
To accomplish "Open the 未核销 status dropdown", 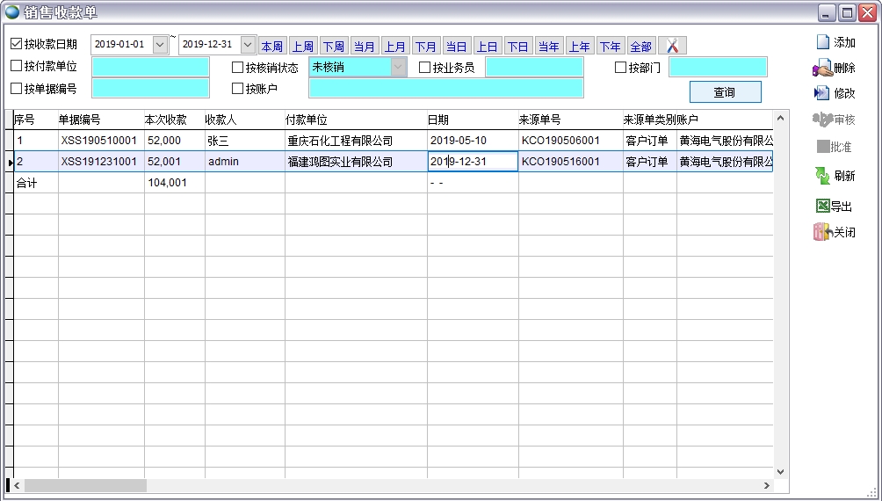I will coord(399,68).
